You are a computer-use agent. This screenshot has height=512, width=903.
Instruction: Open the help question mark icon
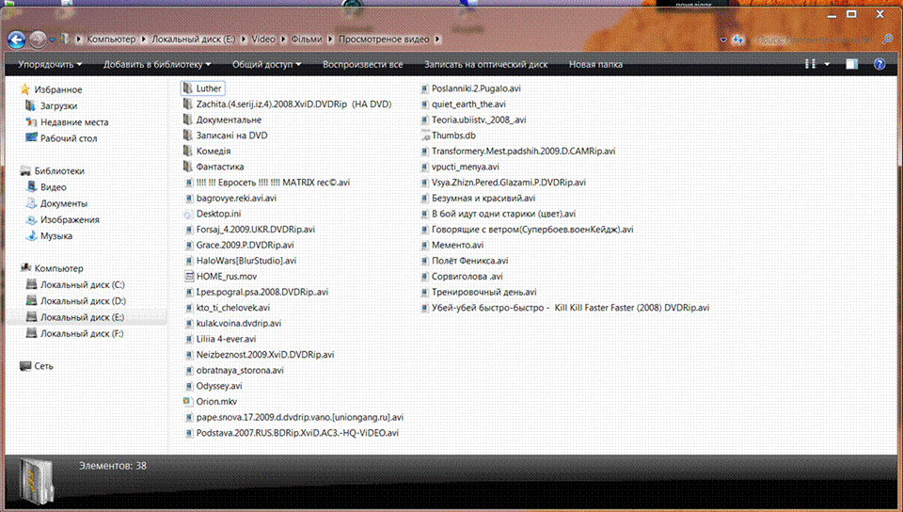(879, 64)
